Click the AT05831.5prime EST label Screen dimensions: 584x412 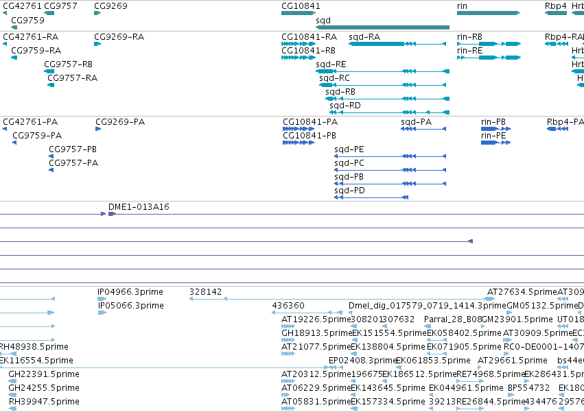point(316,402)
